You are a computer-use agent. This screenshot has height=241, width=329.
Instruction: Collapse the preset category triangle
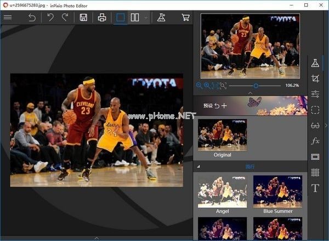[198, 166]
